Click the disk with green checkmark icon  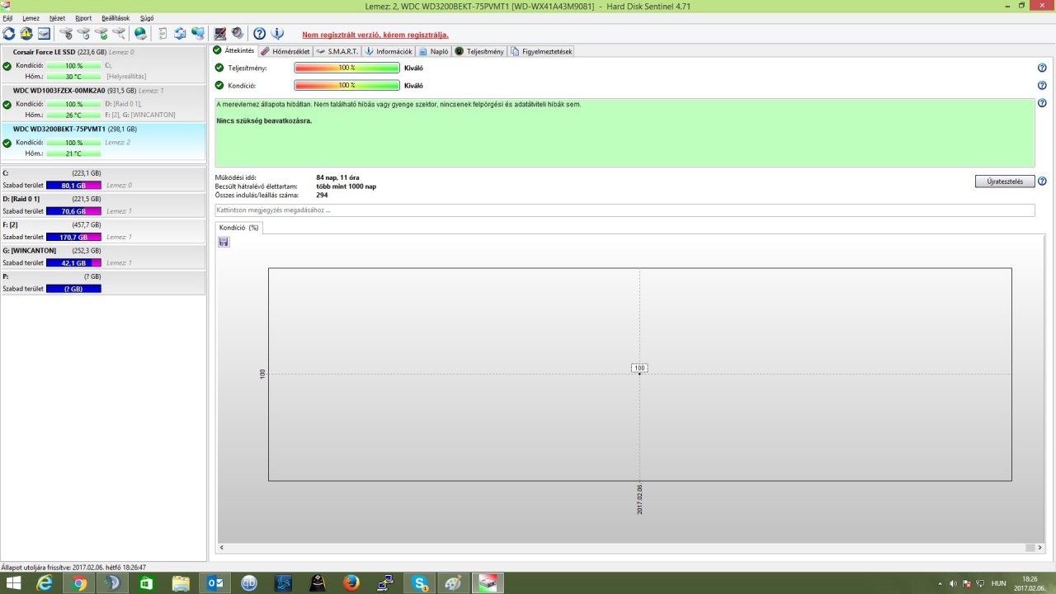pyautogui.click(x=101, y=34)
